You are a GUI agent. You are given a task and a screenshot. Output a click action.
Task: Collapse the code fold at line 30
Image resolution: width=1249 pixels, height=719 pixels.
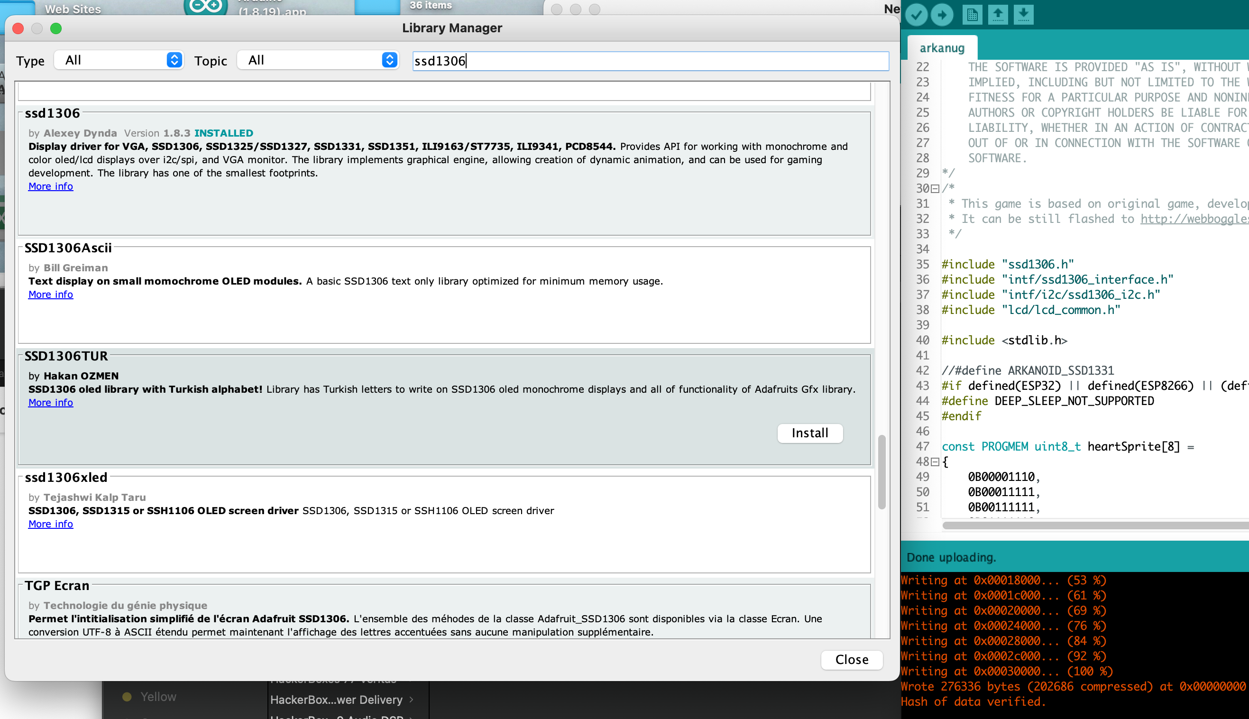935,189
